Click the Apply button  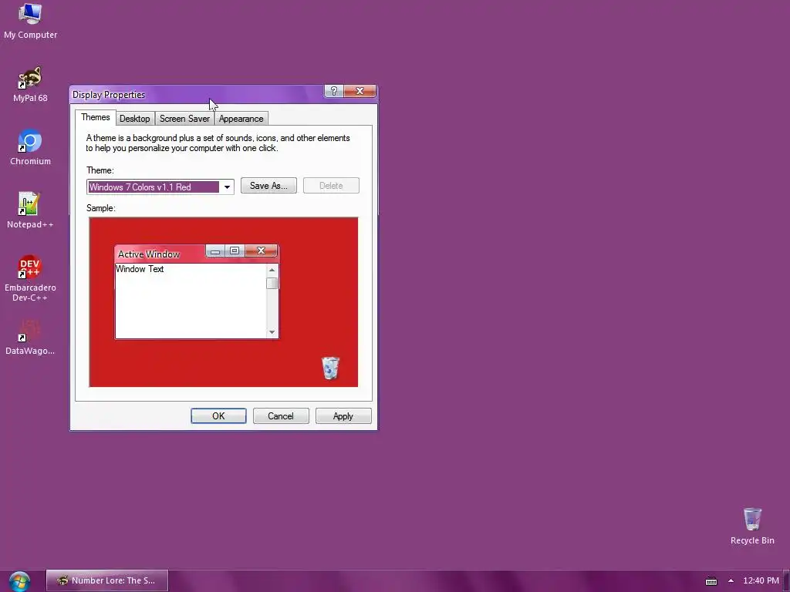pos(343,415)
